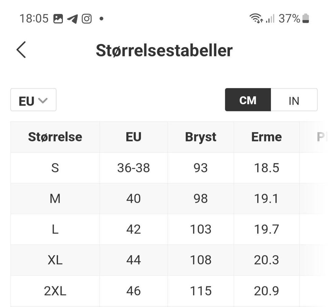Screen dimensions: 328x307
Task: Tap the 36-38 EU size cell
Action: click(x=133, y=168)
